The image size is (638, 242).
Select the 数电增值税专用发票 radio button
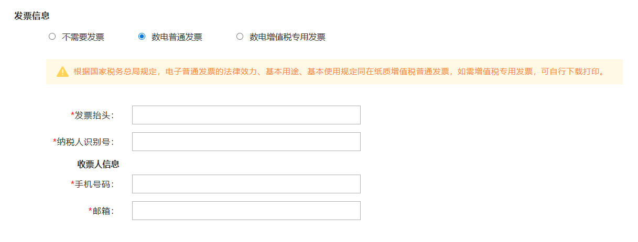pyautogui.click(x=240, y=37)
